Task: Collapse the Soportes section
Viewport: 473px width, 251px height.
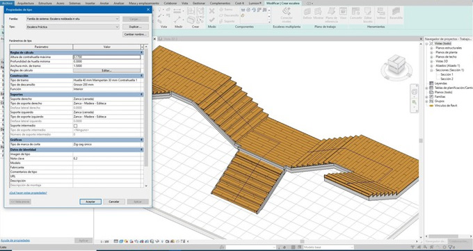Action: [x=141, y=95]
